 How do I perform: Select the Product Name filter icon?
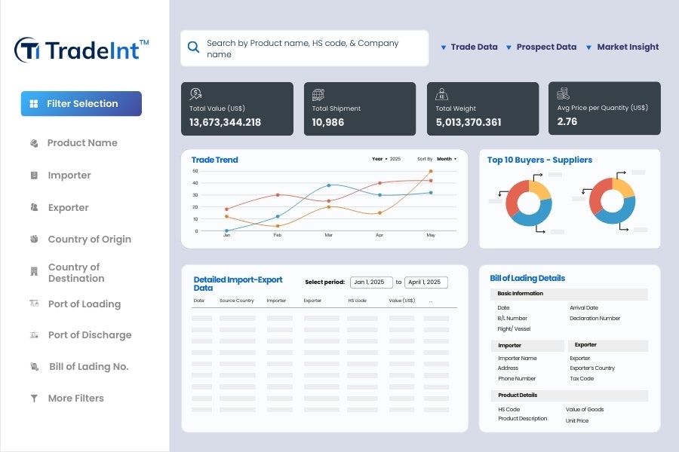[34, 142]
